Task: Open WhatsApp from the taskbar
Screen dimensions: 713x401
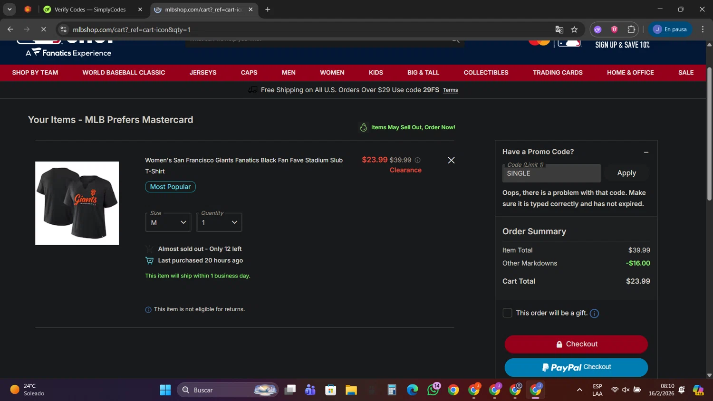Action: pyautogui.click(x=433, y=390)
